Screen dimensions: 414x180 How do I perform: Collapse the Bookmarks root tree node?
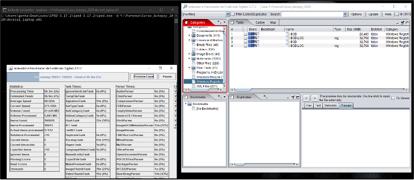186,104
